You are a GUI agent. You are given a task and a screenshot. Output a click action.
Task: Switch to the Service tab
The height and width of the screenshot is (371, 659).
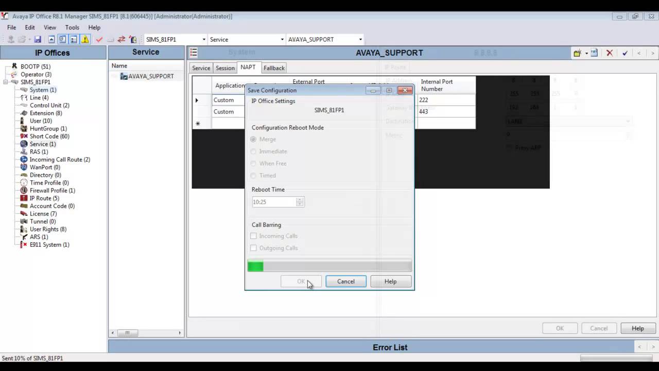201,68
